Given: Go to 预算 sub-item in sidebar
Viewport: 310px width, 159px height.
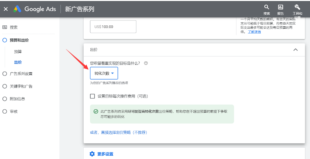Looking at the screenshot, I should 18,52.
